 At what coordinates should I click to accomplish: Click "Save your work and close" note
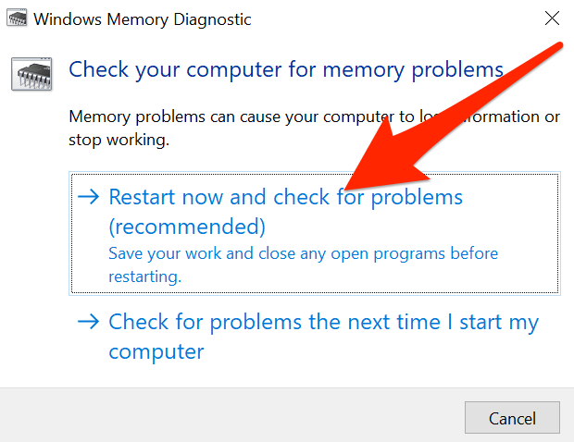click(303, 253)
